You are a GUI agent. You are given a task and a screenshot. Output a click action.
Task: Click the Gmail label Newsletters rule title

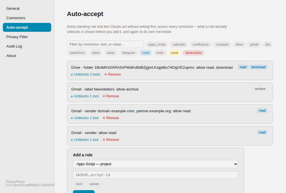pos(105,89)
